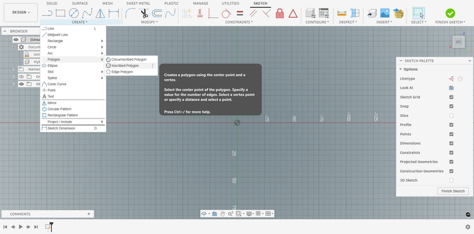
Task: Select the Rectangle tool icon in toolbar
Action: pos(60,13)
